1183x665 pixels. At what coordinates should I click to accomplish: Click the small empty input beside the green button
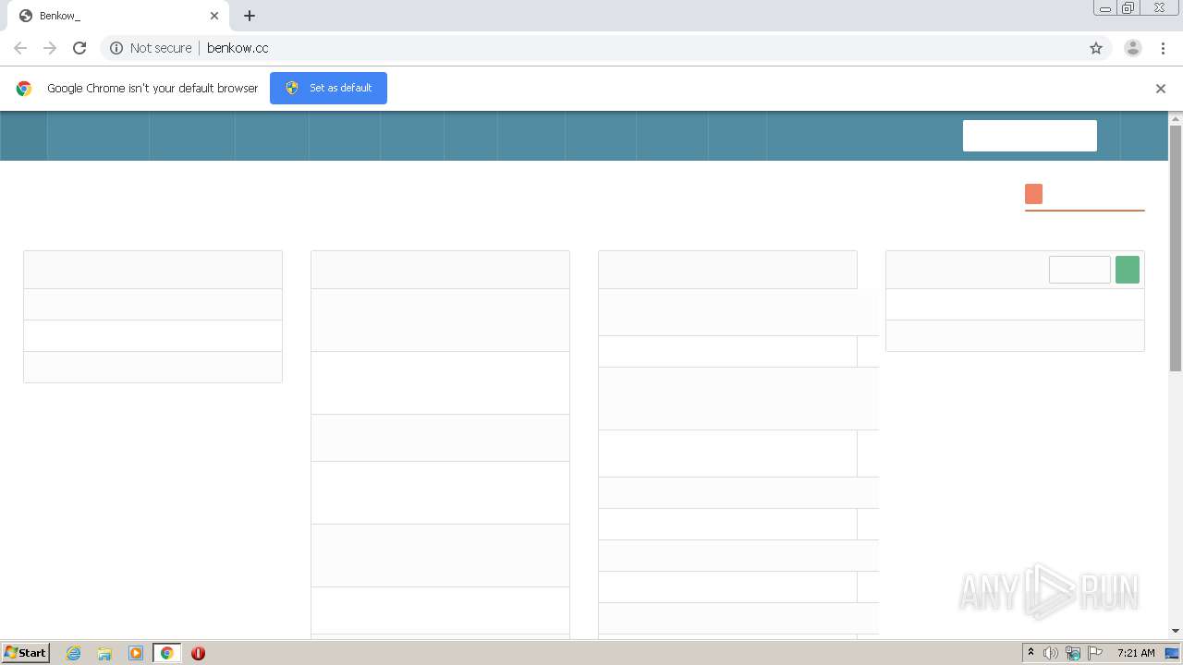(x=1079, y=270)
